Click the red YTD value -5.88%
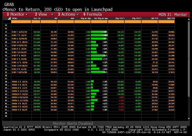Image resolution: width=192 pixels, height=136 pixels. coord(121,97)
